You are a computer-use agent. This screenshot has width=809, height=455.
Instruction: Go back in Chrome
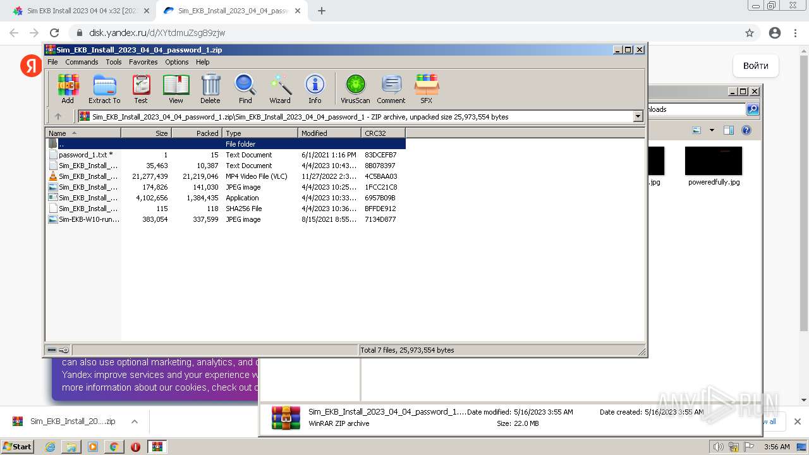point(14,33)
